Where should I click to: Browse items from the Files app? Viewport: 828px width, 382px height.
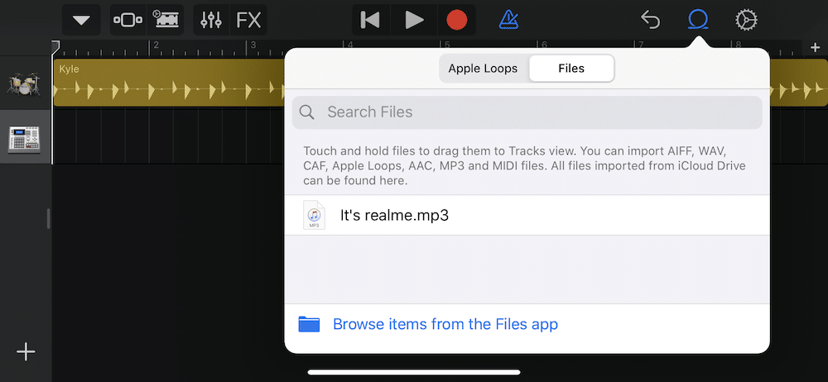[x=445, y=324]
